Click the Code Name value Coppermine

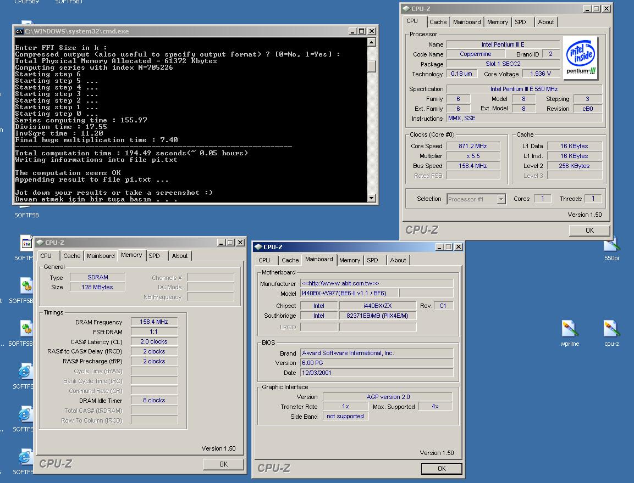[476, 54]
